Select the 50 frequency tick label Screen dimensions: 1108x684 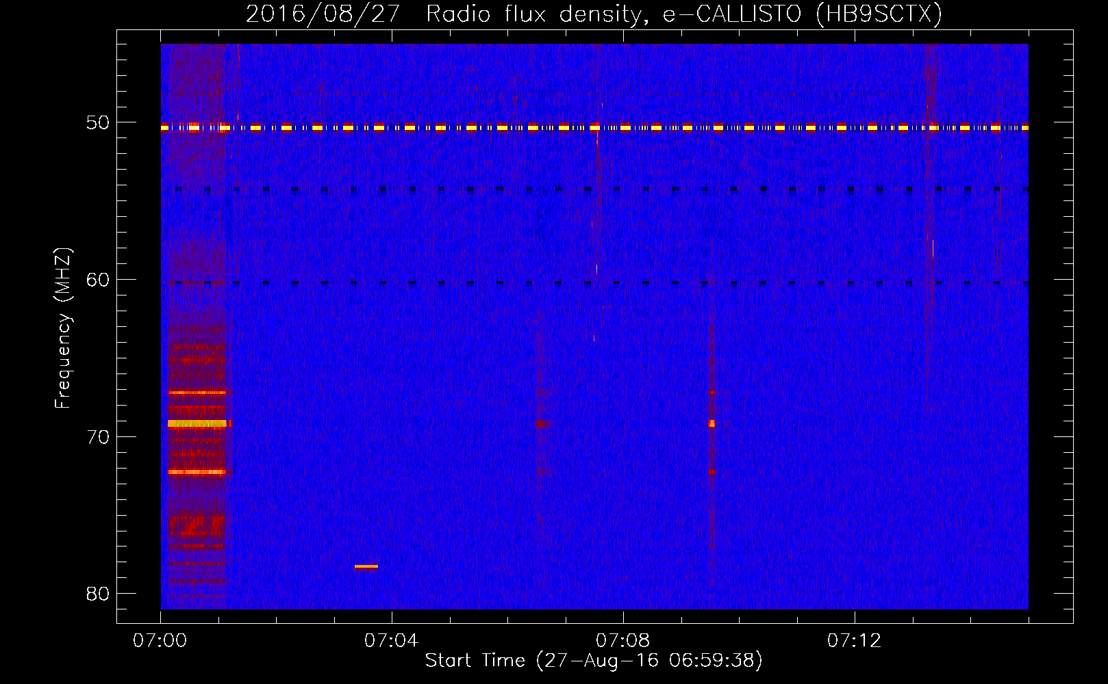98,123
